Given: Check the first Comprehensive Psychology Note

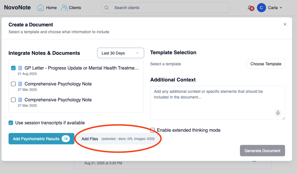Looking at the screenshot, I should 13,84.
